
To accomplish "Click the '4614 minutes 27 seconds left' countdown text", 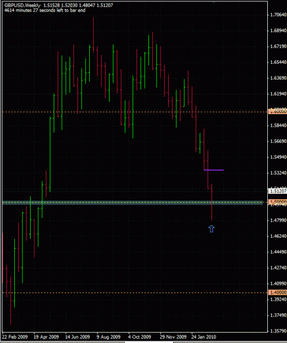I will [45, 10].
